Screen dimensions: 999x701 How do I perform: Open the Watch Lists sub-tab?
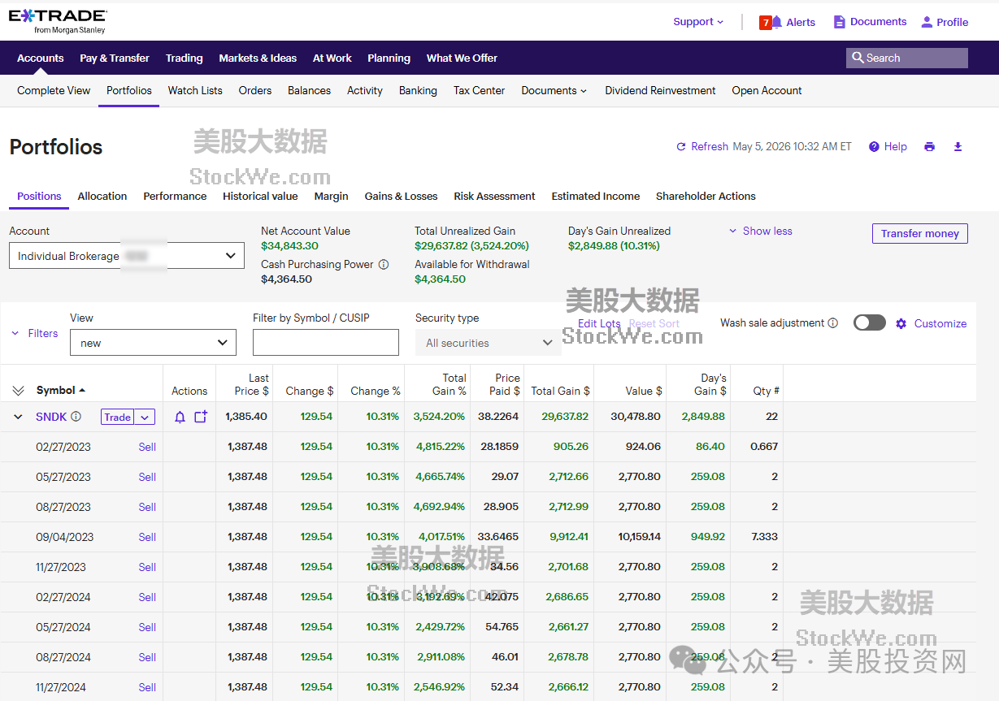pos(195,91)
